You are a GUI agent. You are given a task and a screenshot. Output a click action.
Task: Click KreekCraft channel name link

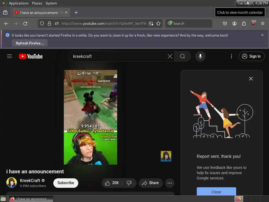[30, 180]
